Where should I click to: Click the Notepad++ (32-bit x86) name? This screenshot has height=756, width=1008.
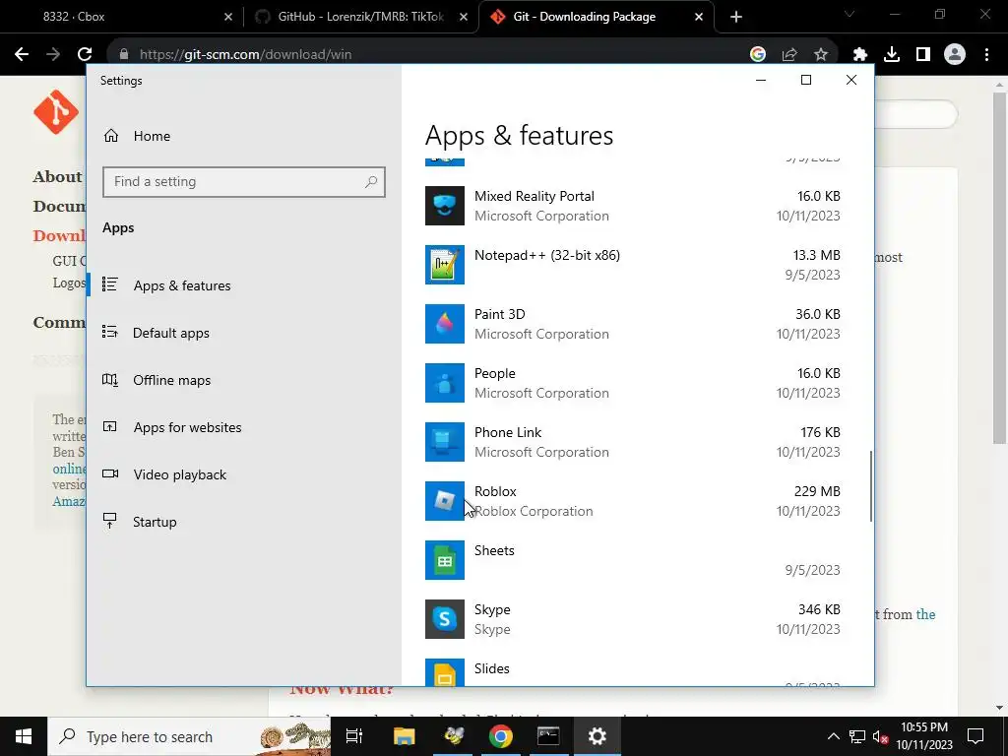pyautogui.click(x=547, y=255)
